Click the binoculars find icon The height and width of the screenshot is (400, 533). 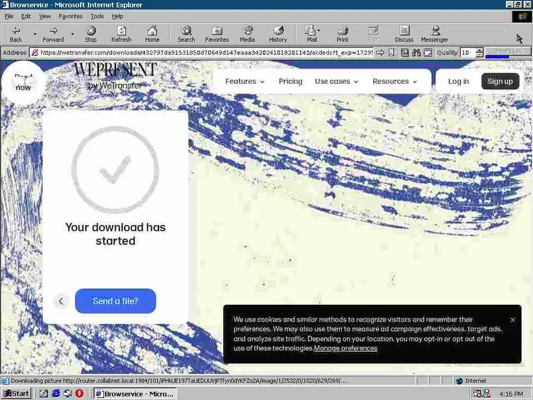(x=416, y=53)
